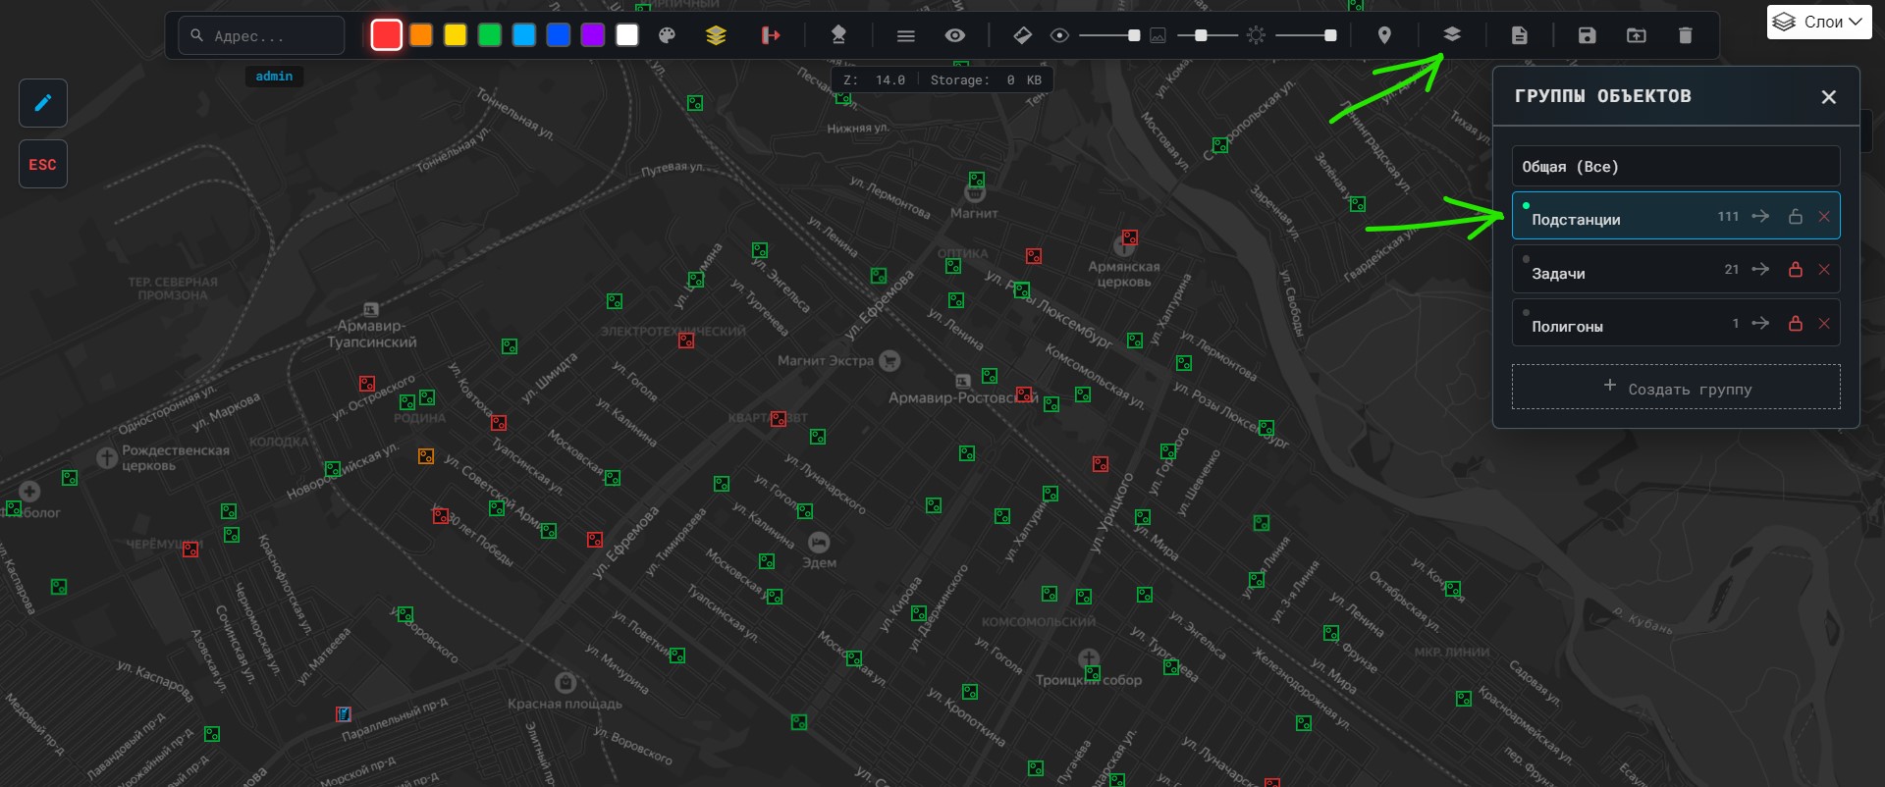Toggle visibility with large eye icon

coord(955,36)
